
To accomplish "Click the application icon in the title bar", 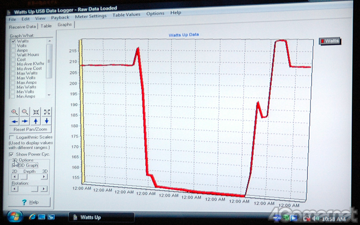I will click(x=9, y=12).
